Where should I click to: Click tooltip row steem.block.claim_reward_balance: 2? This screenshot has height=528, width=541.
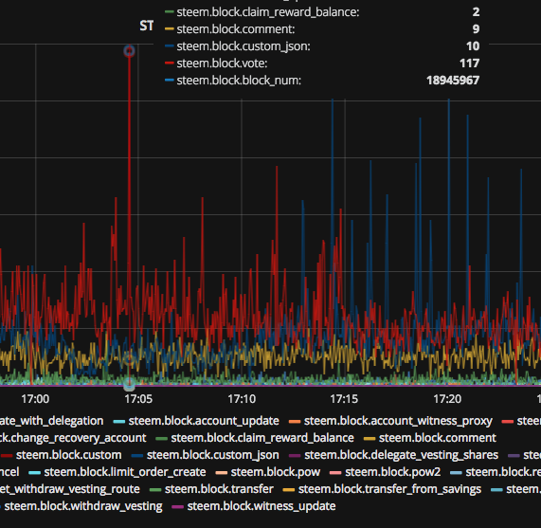pyautogui.click(x=322, y=12)
